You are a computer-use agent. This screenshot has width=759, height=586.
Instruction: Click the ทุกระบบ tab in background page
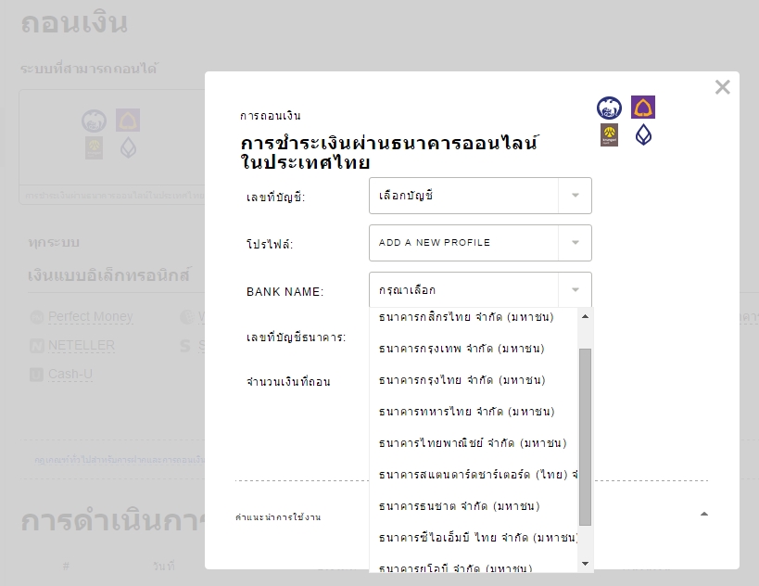point(54,242)
